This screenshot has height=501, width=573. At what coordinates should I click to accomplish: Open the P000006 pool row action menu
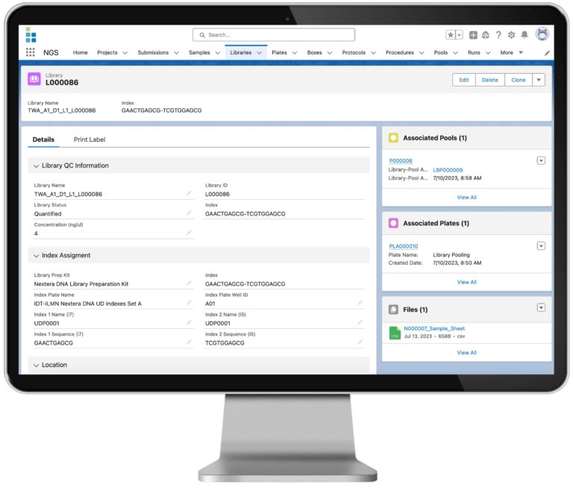coord(541,161)
